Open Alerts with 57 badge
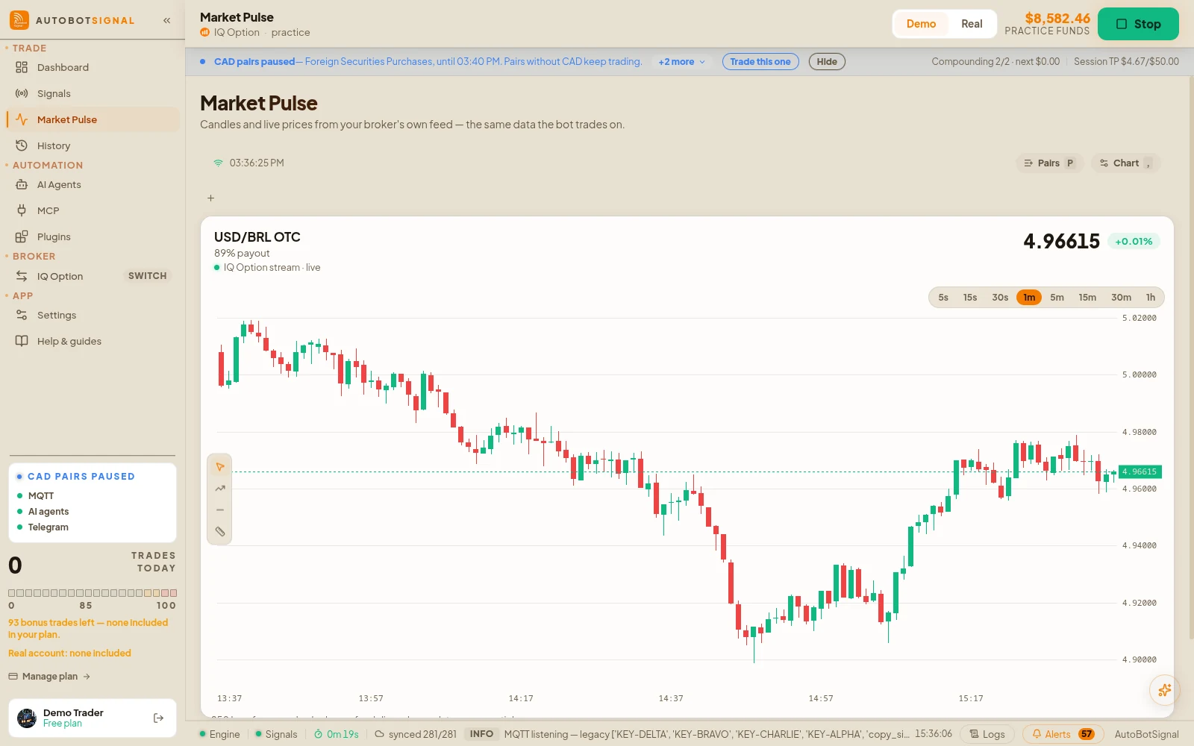This screenshot has height=746, width=1194. [x=1063, y=734]
